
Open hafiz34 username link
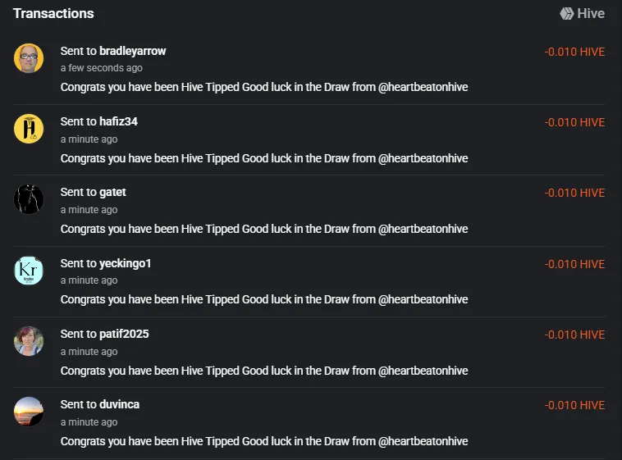pyautogui.click(x=118, y=121)
